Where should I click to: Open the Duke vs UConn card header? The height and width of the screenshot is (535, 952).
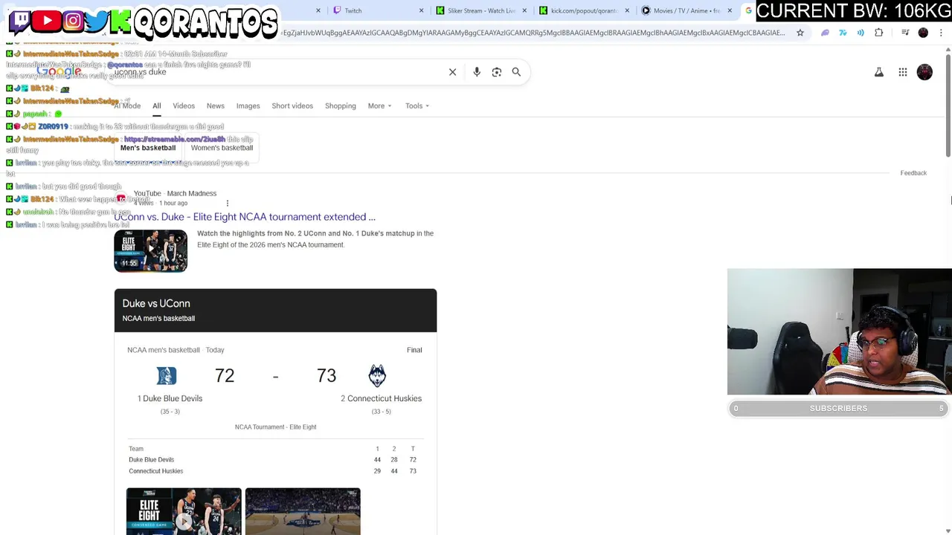click(x=275, y=310)
